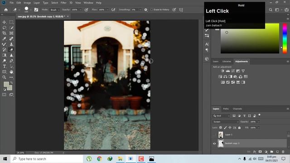Screen dimensions: 290x163
Task: Create a new layer
Action: (277, 152)
